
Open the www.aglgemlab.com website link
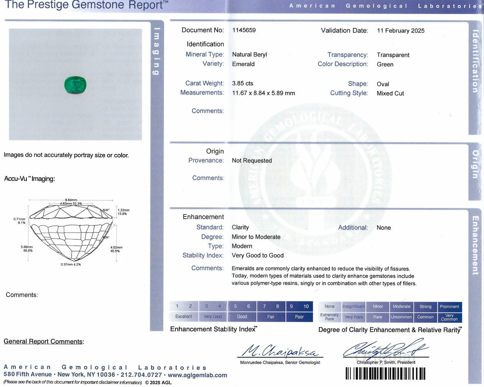coord(197,375)
